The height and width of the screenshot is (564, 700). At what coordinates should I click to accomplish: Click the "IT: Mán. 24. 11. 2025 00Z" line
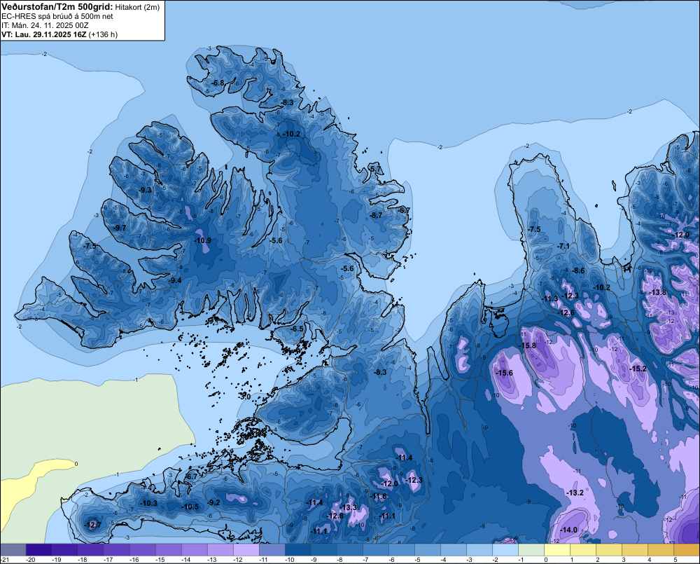pyautogui.click(x=45, y=25)
